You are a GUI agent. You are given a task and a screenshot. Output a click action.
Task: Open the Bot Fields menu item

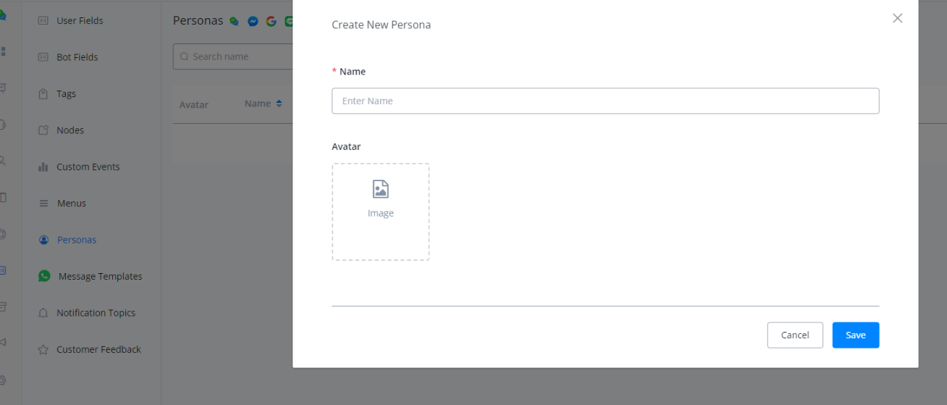pyautogui.click(x=77, y=57)
